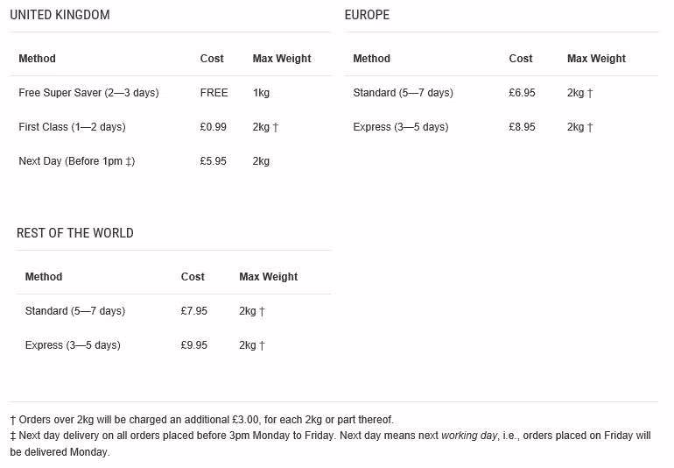Image resolution: width=674 pixels, height=468 pixels.
Task: Click the £7.95 Rest of World price
Action: (x=194, y=311)
